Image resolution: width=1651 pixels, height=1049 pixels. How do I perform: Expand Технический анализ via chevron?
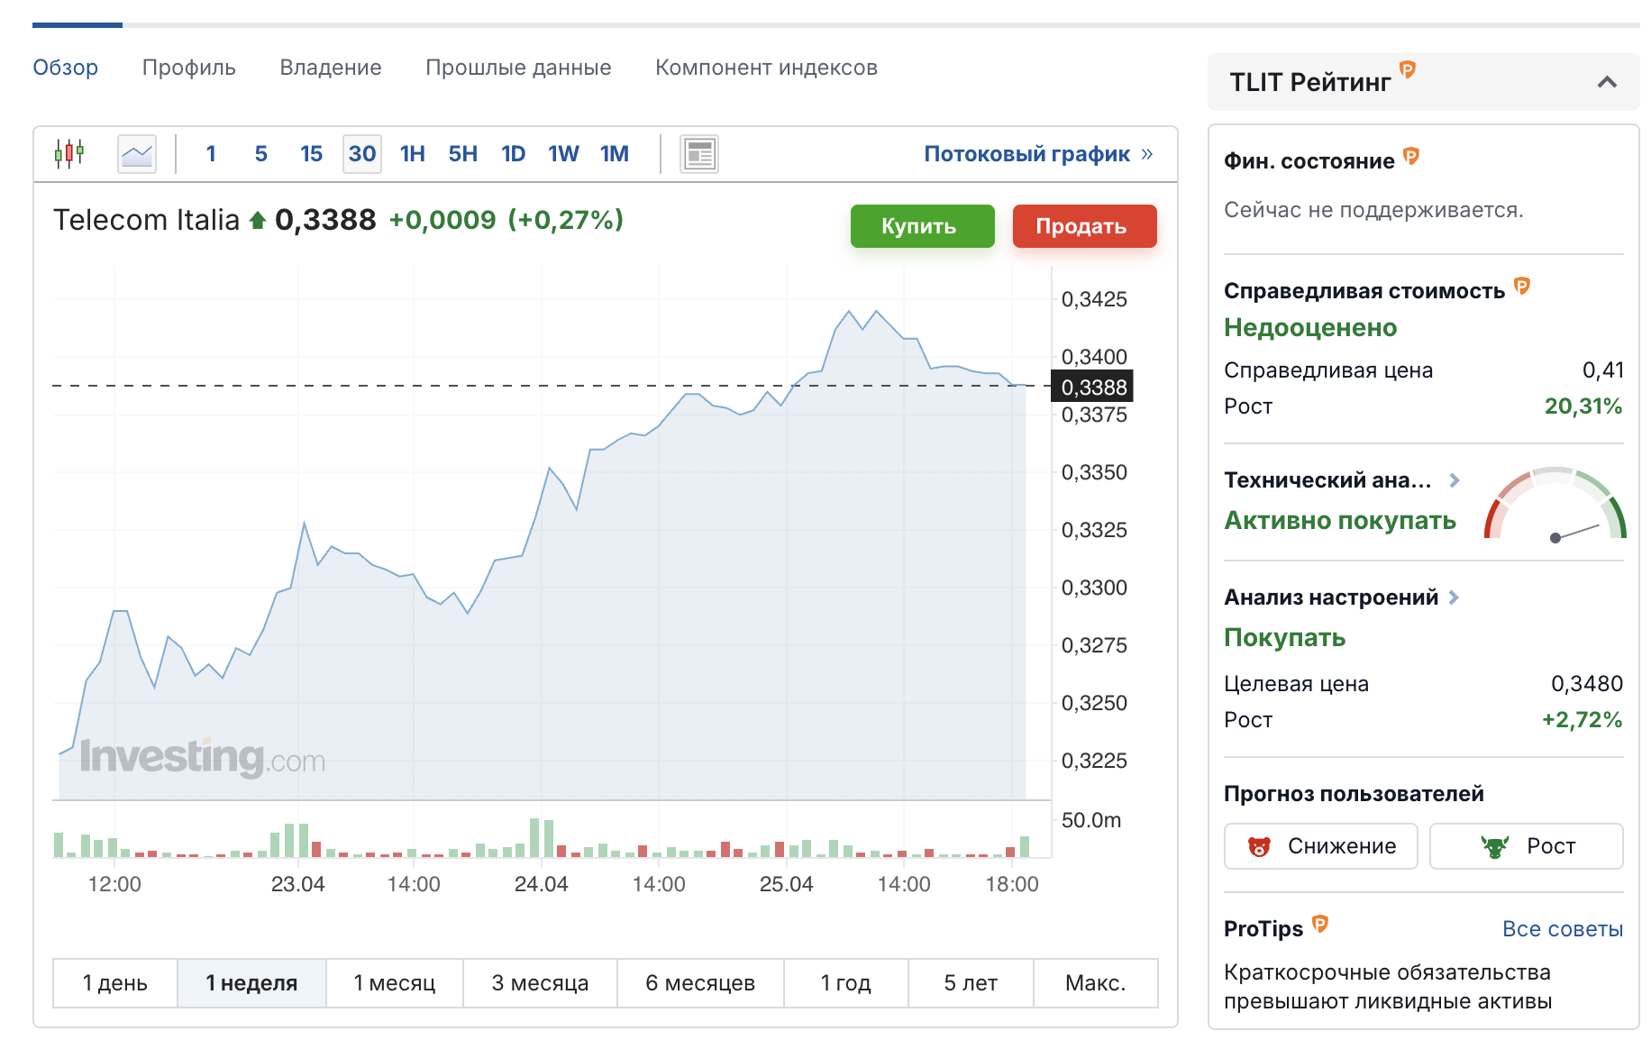click(1455, 480)
